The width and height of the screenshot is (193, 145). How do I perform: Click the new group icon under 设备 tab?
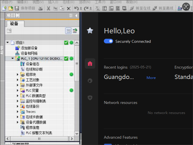9,31
